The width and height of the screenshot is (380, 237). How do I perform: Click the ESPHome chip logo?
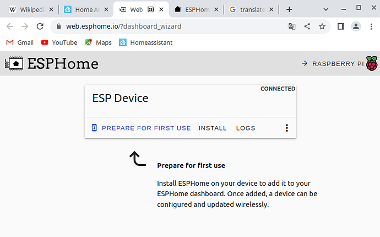[x=14, y=63]
